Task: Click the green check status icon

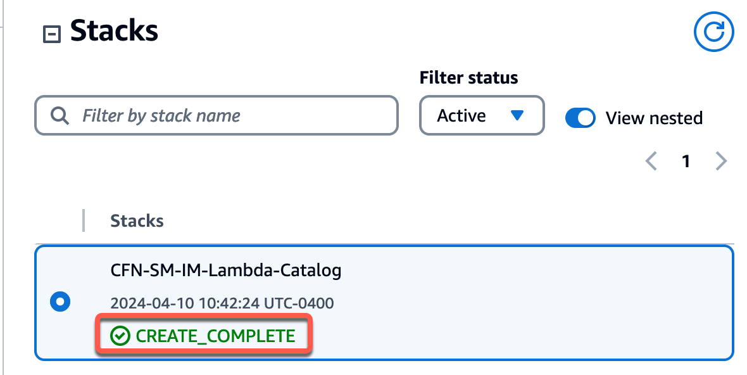Action: (119, 336)
